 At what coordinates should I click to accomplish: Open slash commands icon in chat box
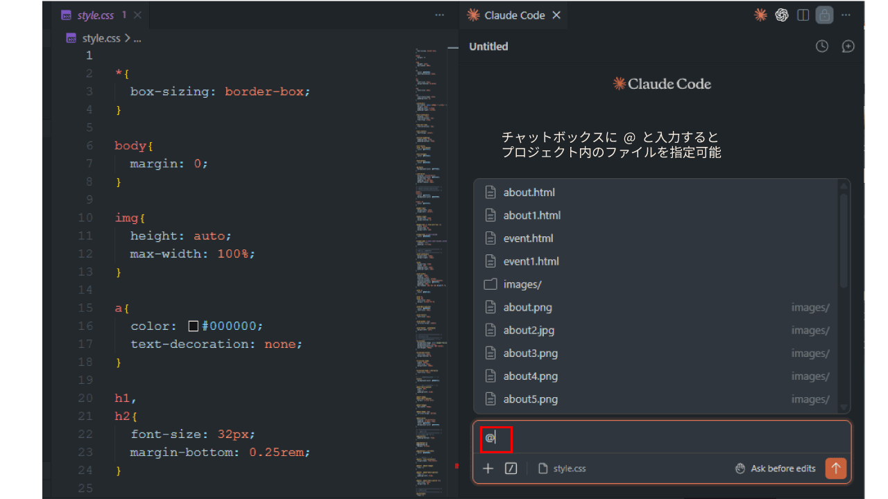tap(511, 469)
